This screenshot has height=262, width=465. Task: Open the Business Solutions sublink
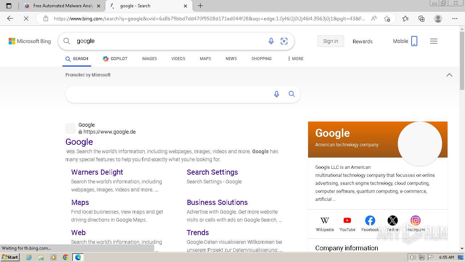pyautogui.click(x=217, y=202)
